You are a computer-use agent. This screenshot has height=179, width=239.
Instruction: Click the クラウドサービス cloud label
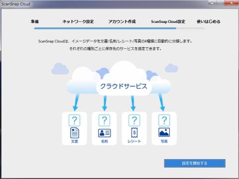pyautogui.click(x=123, y=87)
